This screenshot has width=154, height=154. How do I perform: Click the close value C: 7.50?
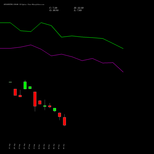(x=53, y=8)
